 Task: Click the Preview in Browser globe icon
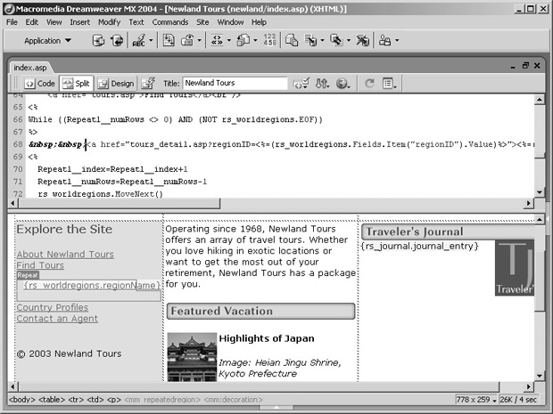343,84
